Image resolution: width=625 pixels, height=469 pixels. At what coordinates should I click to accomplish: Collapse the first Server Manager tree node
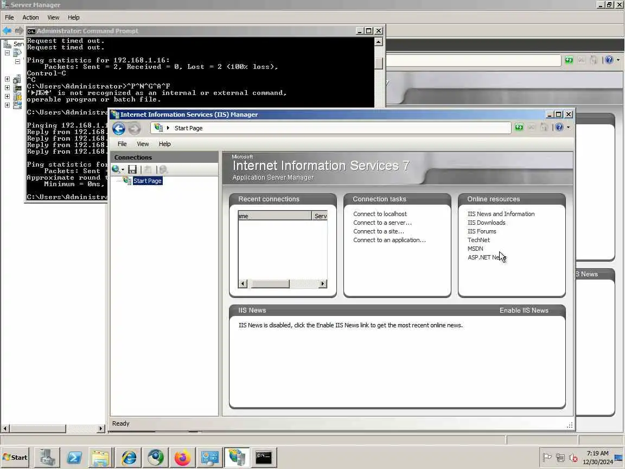point(7,53)
